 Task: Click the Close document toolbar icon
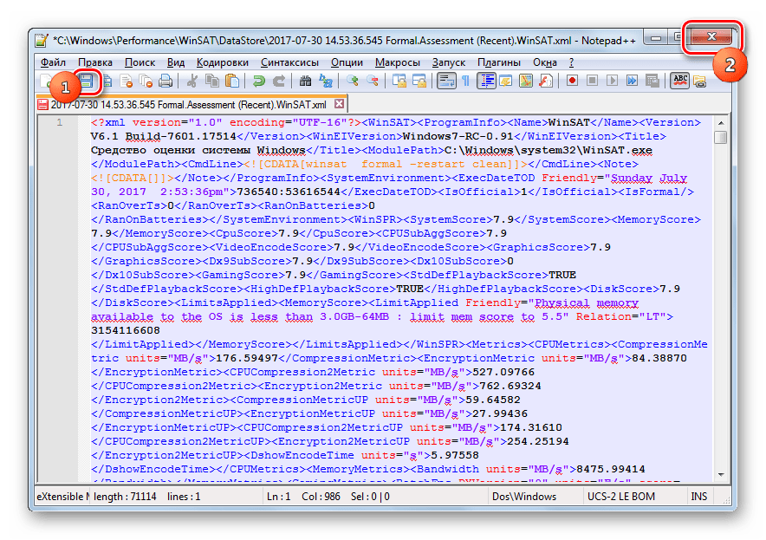[126, 81]
